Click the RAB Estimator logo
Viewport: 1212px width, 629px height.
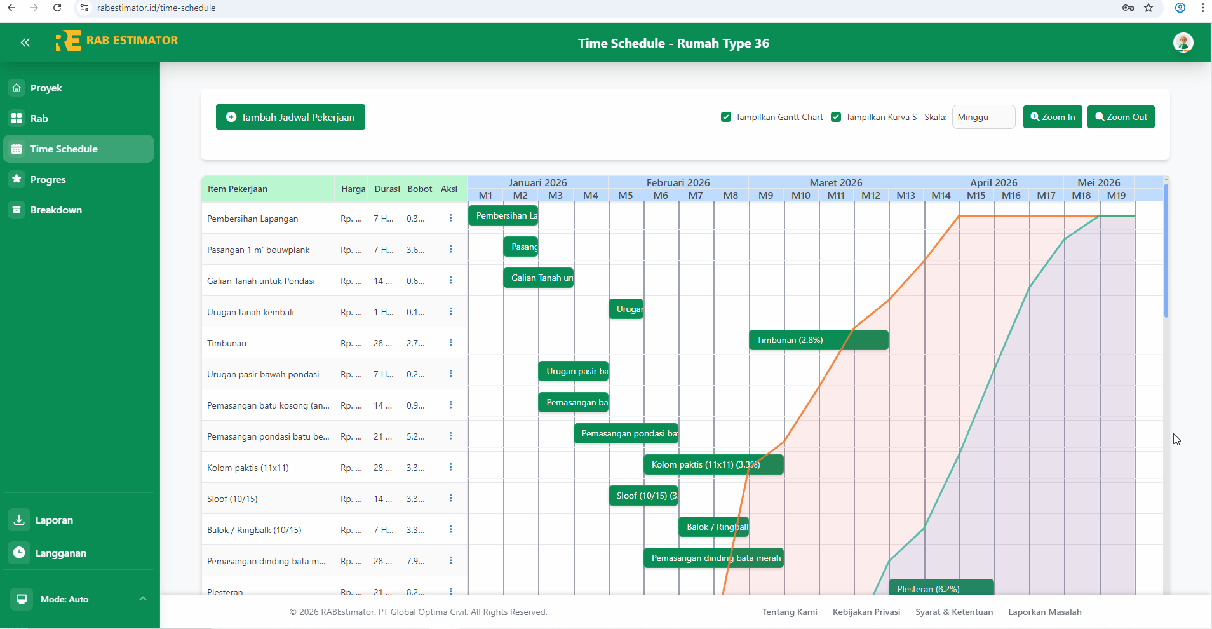(x=117, y=41)
